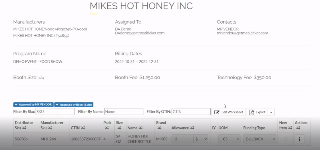Screen dimensions: 320x150
Task: Select MIKES HOT HONEY-000 (#030746-PO-000) text
Action: (x=50, y=29)
